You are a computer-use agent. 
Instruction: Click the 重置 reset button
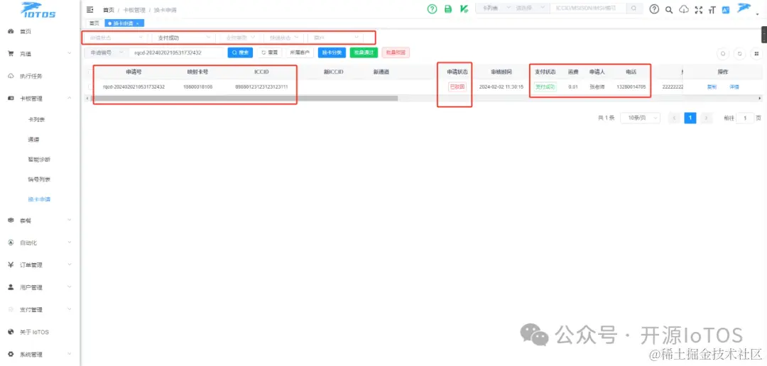(270, 52)
